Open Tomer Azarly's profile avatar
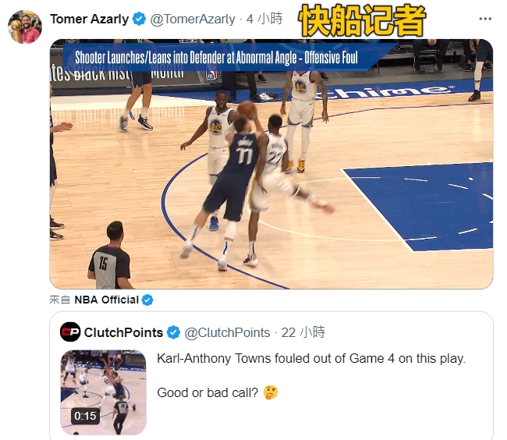This screenshot has width=507, height=440. tap(25, 27)
